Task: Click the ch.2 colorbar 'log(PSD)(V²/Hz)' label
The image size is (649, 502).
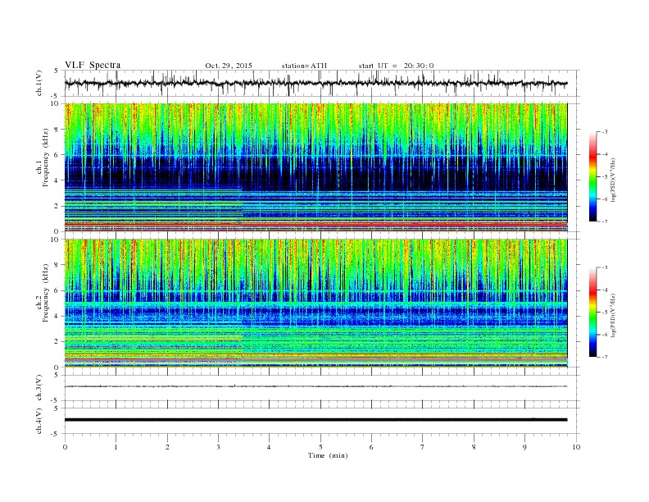Action: tap(613, 315)
